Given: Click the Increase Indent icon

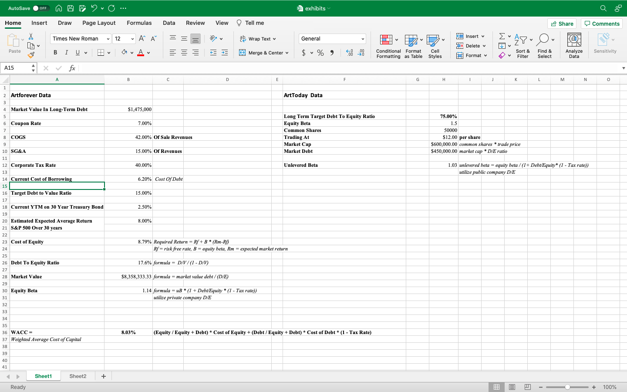Looking at the screenshot, I should (225, 53).
